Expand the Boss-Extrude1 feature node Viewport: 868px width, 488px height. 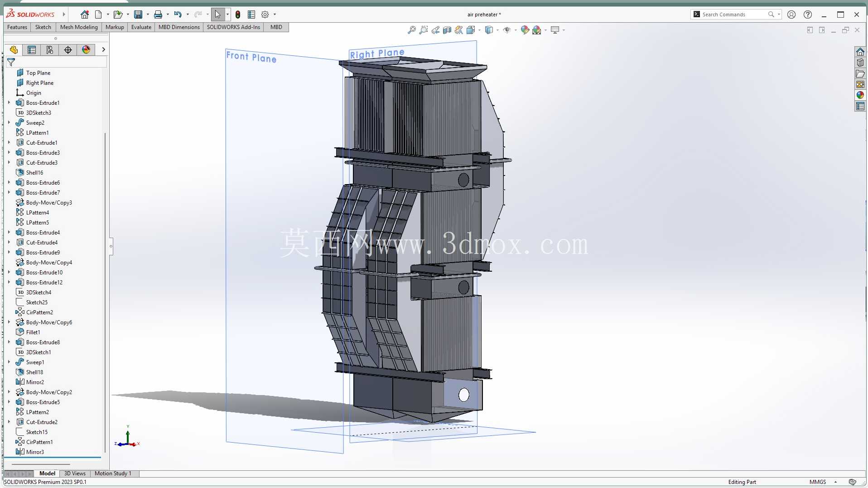tap(9, 103)
